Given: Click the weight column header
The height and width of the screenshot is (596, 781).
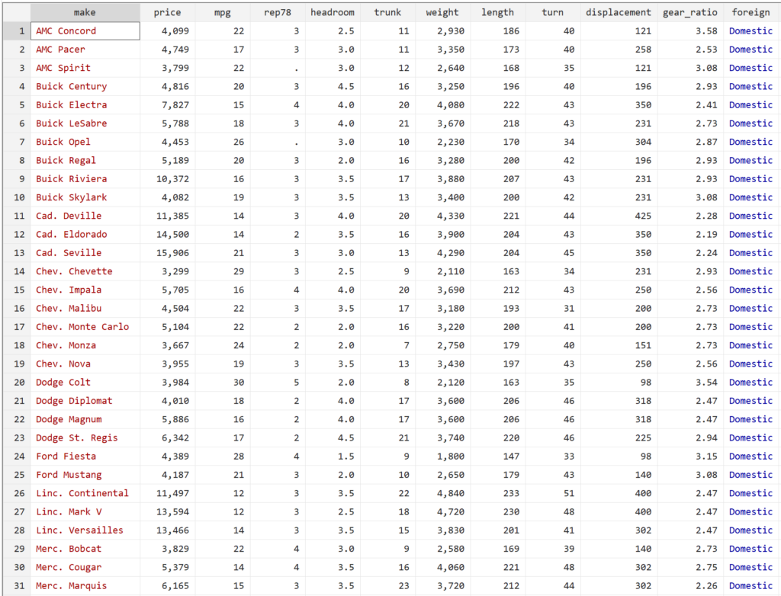Looking at the screenshot, I should [442, 12].
